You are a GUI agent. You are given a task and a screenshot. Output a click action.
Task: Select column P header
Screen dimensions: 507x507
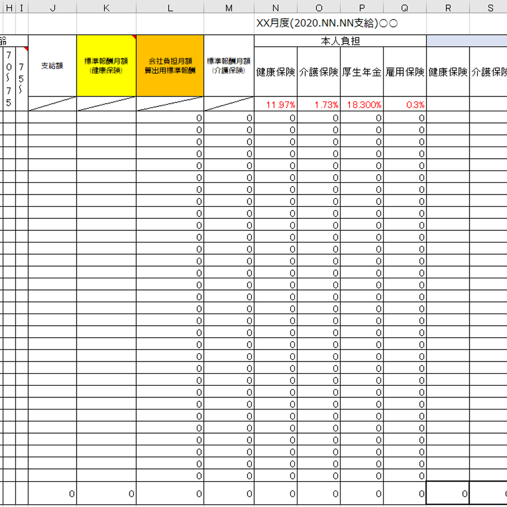[362, 8]
